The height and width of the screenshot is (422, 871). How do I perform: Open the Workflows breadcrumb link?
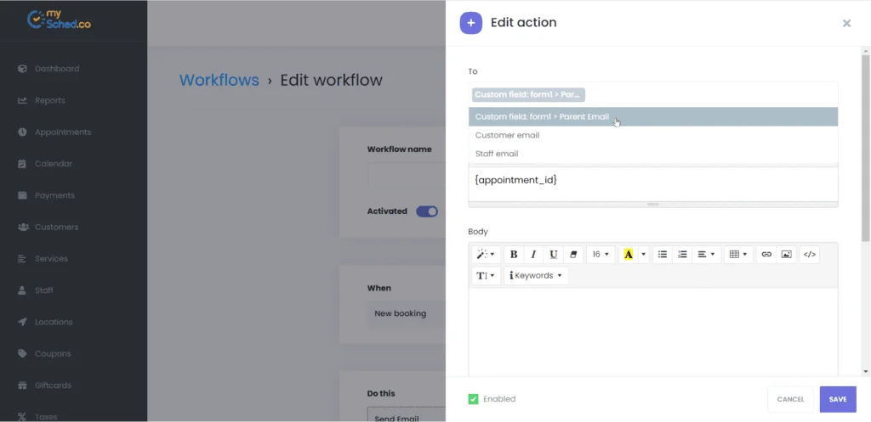[219, 80]
